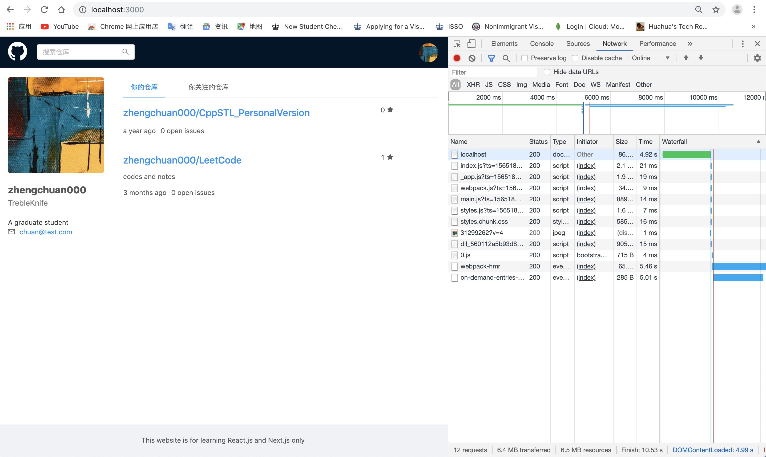The width and height of the screenshot is (766, 457).
Task: Filter requests by CSS type
Action: (504, 84)
